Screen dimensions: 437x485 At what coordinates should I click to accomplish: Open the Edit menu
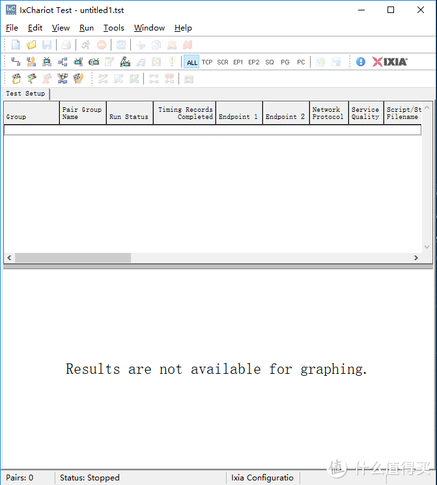35,28
